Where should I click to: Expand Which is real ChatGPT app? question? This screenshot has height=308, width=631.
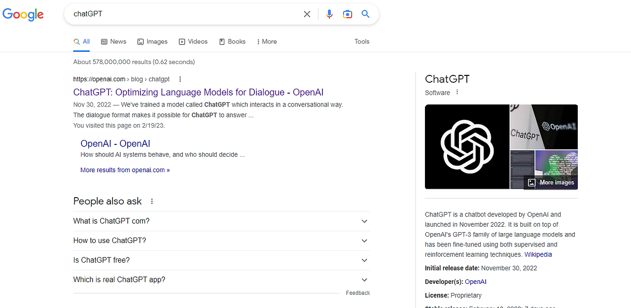(221, 279)
